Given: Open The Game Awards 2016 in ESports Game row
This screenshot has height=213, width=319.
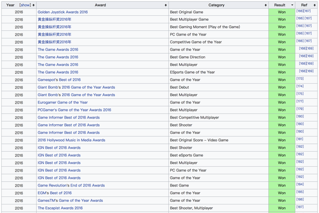Looking at the screenshot, I should [x=58, y=72].
